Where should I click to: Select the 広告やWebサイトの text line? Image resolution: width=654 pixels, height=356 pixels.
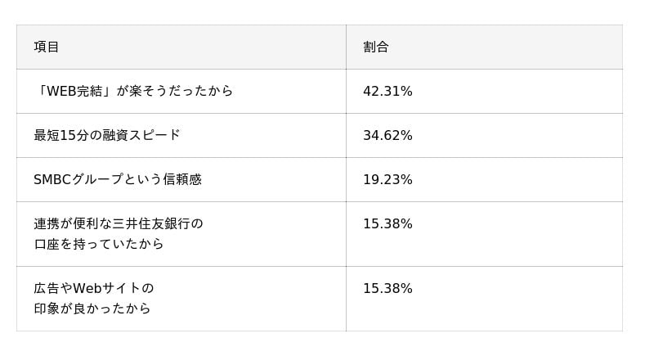coord(94,288)
